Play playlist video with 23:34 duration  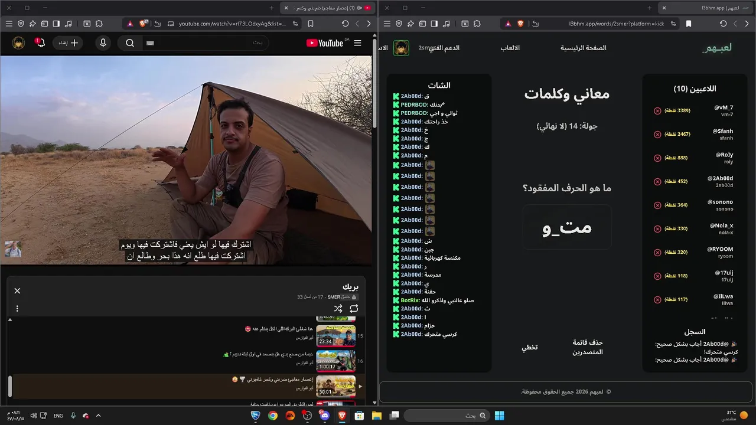[x=335, y=336]
